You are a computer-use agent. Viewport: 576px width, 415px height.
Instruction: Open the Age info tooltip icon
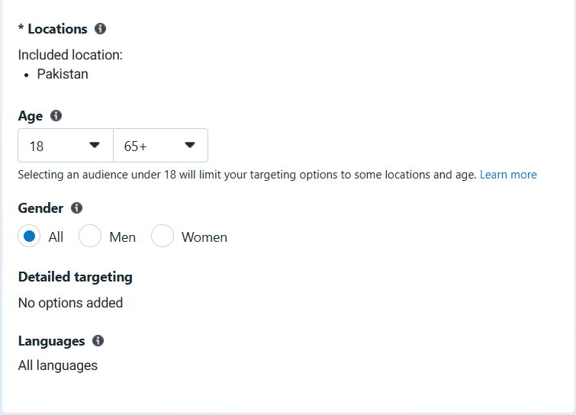pyautogui.click(x=56, y=116)
